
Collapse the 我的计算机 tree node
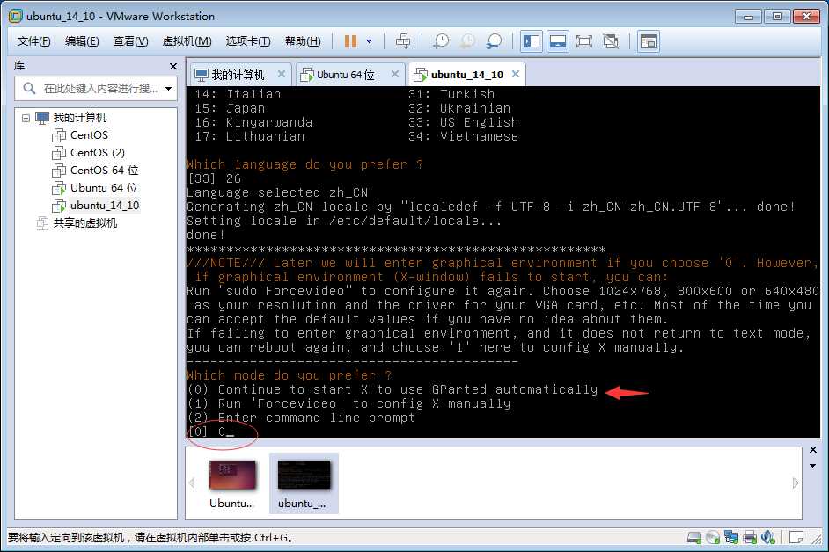tap(26, 118)
